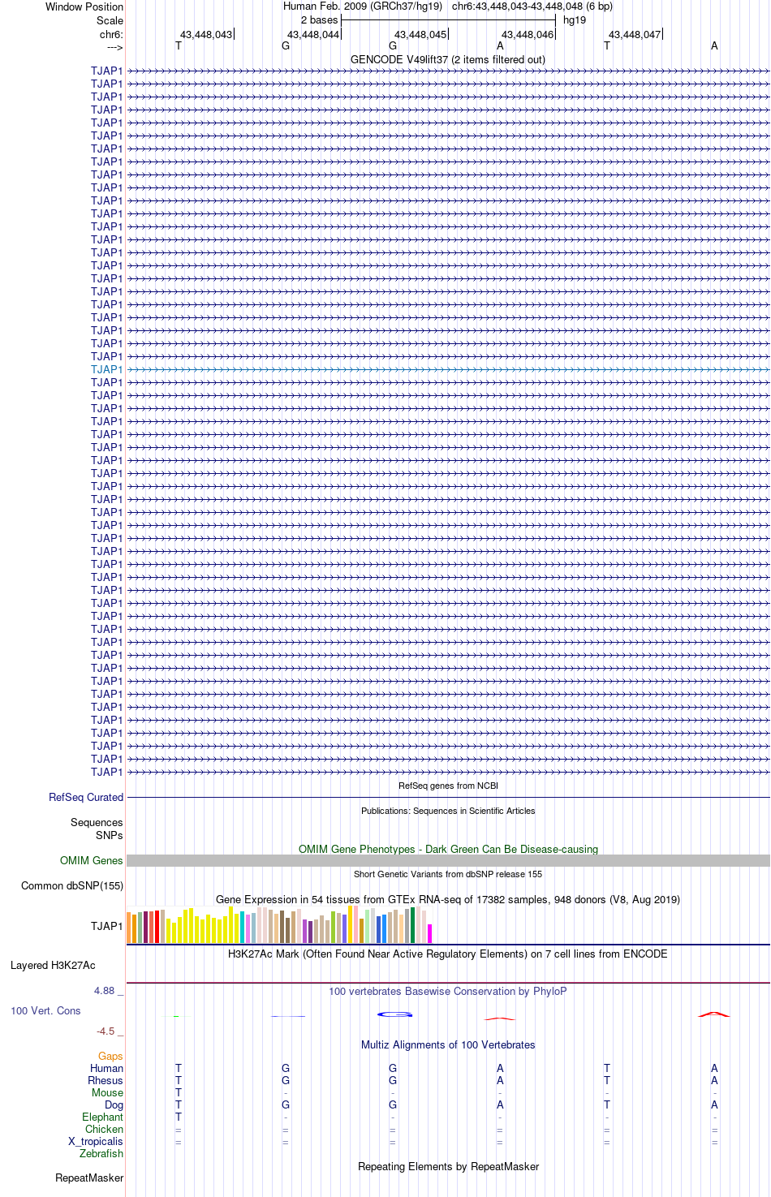This screenshot has width=771, height=1197.
Task: Select the Scale track label
Action: pyautogui.click(x=110, y=20)
